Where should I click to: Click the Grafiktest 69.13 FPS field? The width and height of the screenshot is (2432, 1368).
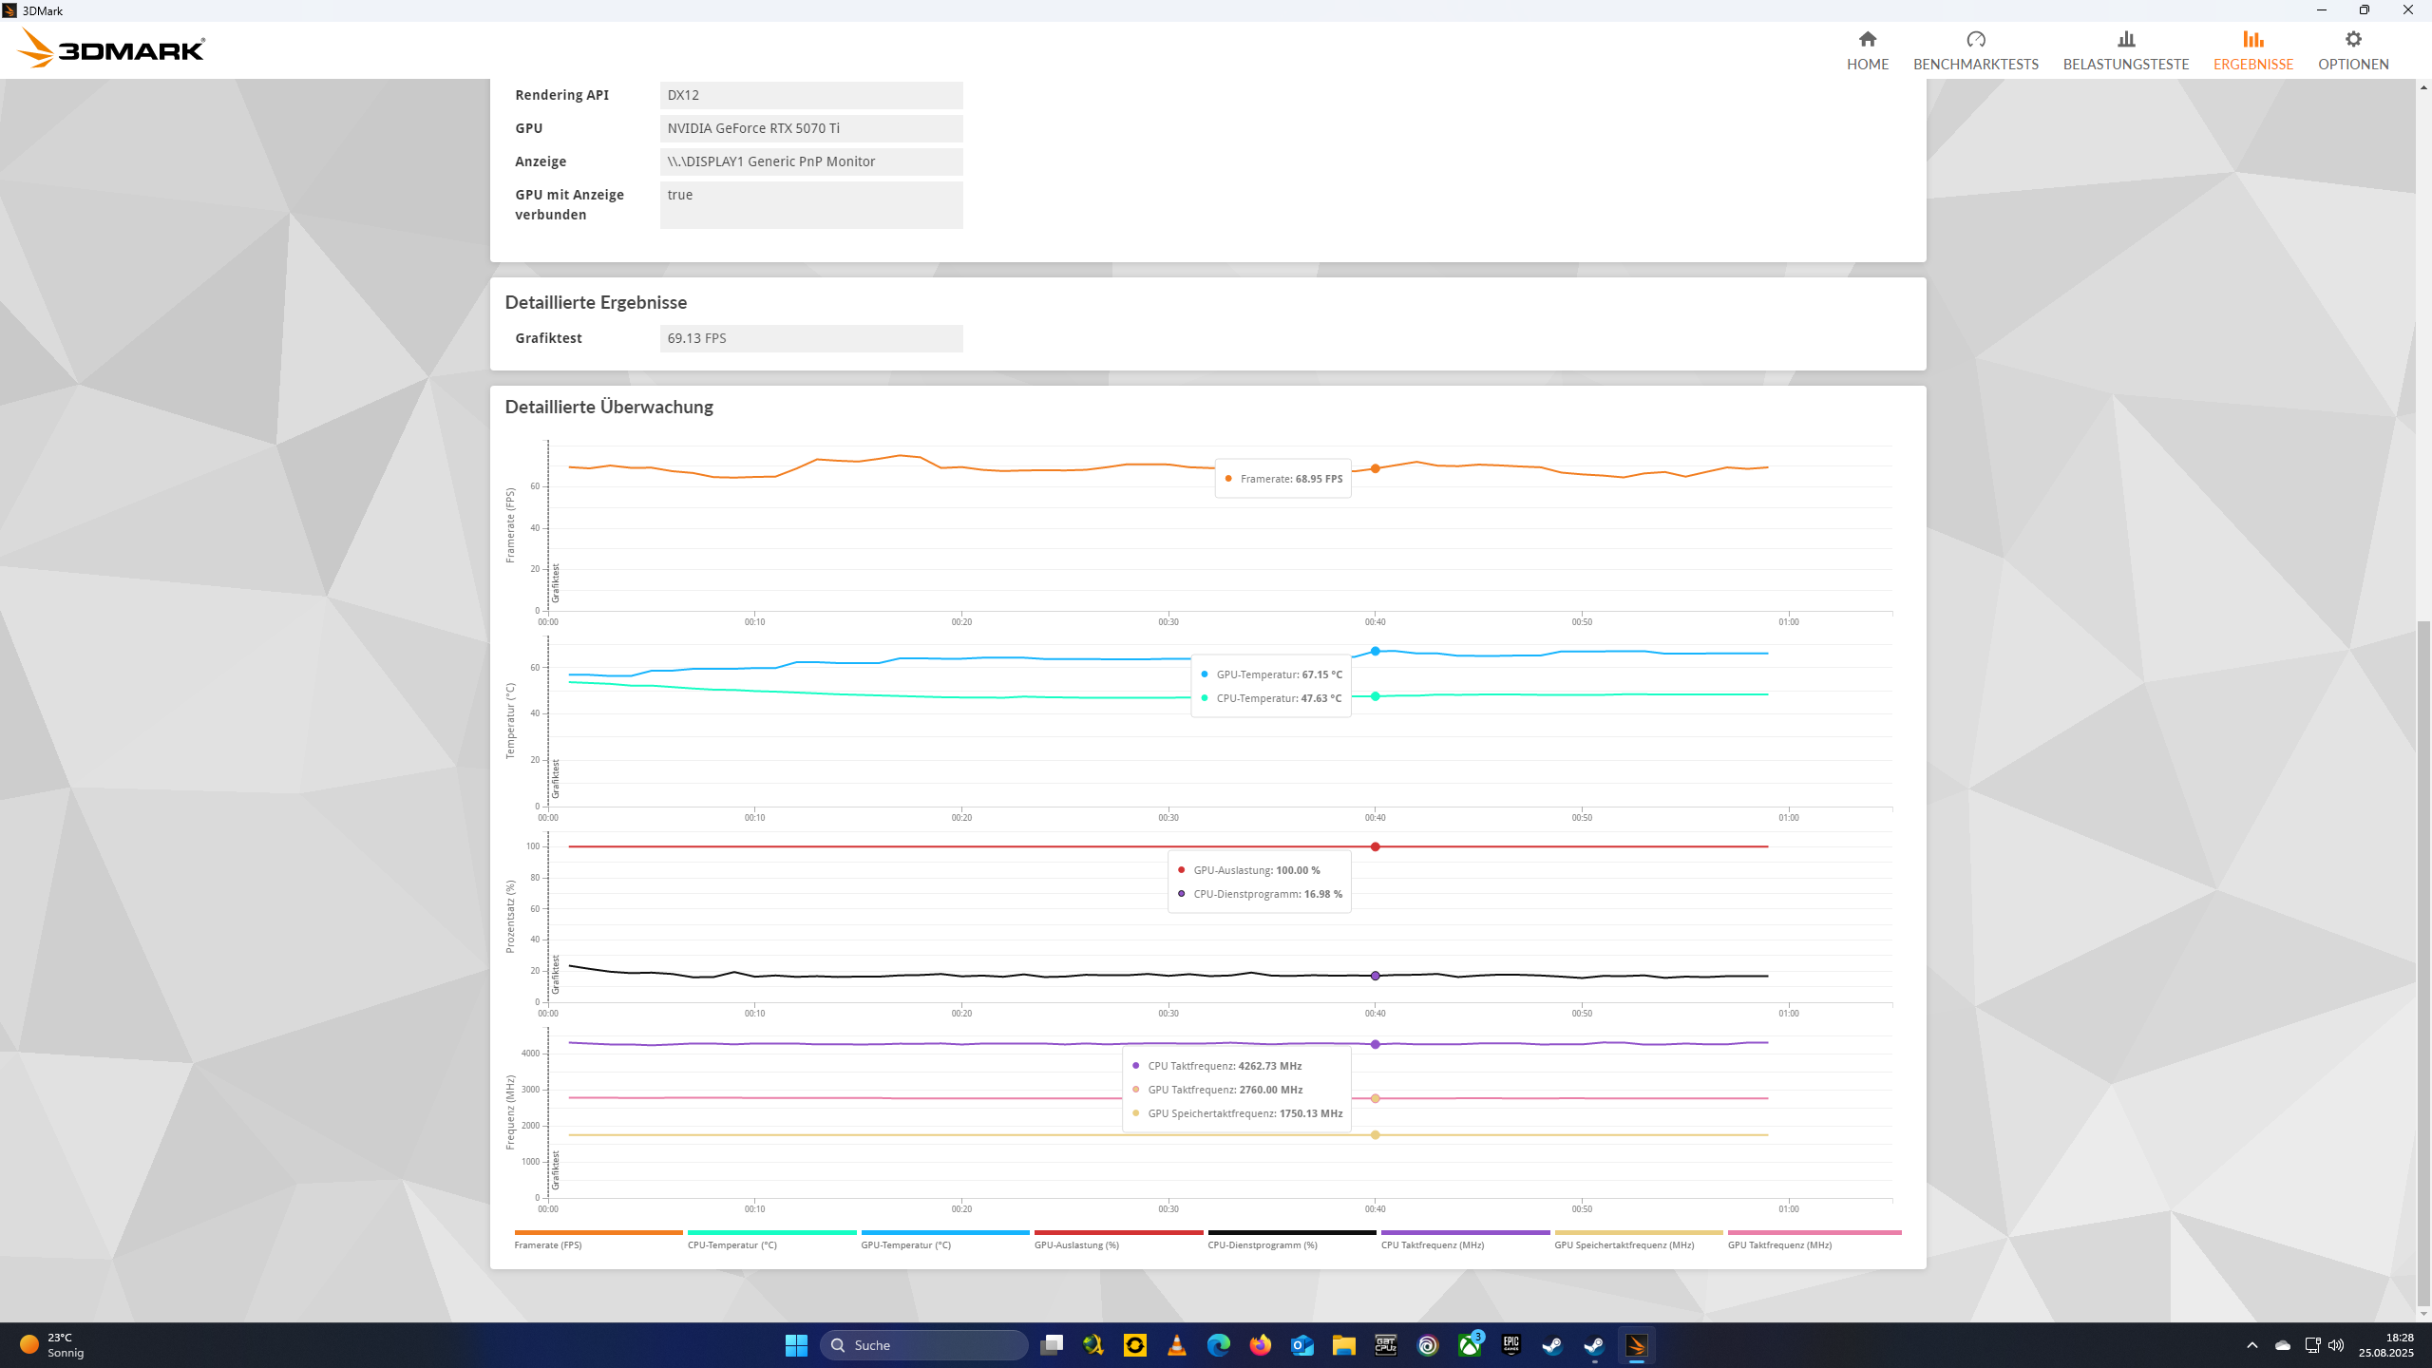point(810,338)
